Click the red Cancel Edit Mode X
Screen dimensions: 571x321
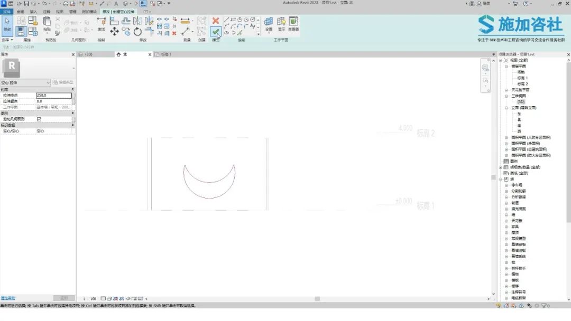pos(216,21)
